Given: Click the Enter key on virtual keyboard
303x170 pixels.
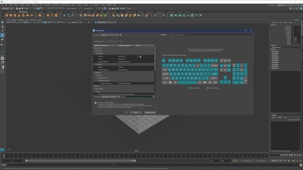Looking at the screenshot, I should coord(214,74).
